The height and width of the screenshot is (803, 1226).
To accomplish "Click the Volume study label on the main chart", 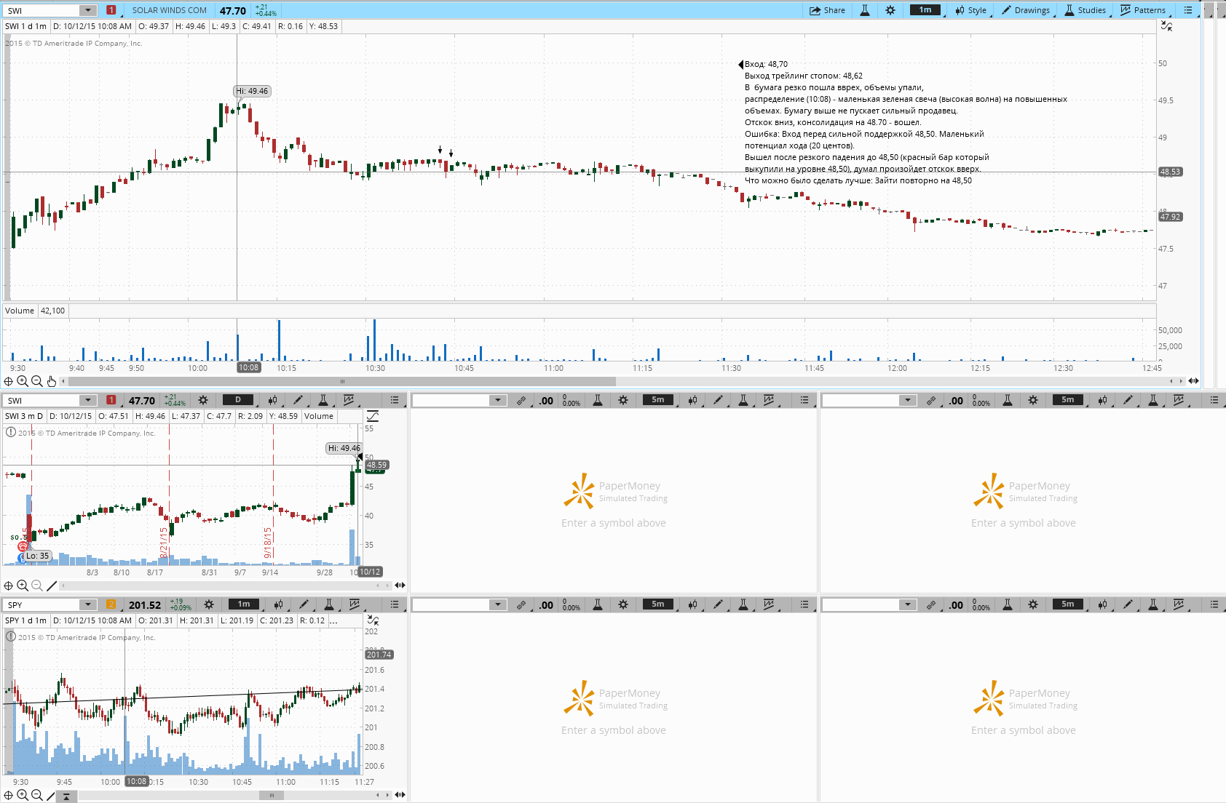I will [20, 311].
